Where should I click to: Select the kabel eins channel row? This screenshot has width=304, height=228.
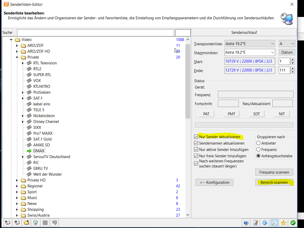point(42,104)
